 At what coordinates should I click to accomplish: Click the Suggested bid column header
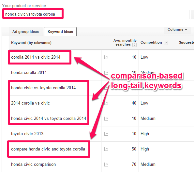pyautogui.click(x=186, y=43)
